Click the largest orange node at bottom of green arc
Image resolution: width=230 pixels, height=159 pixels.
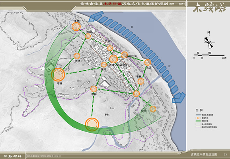click(x=92, y=124)
